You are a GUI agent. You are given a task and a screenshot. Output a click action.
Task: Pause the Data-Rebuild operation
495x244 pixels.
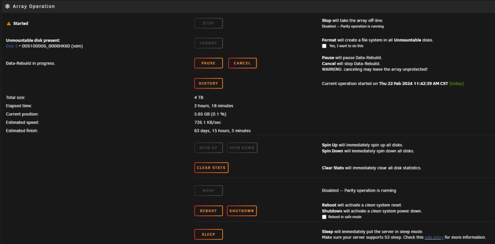[x=208, y=63]
